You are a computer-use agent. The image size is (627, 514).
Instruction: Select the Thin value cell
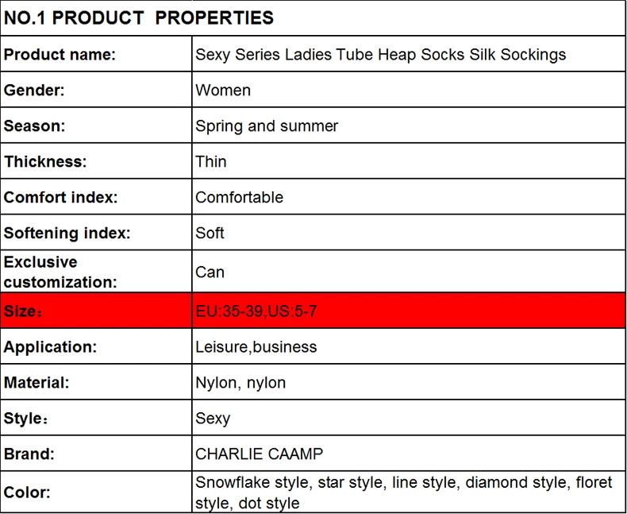pos(409,161)
